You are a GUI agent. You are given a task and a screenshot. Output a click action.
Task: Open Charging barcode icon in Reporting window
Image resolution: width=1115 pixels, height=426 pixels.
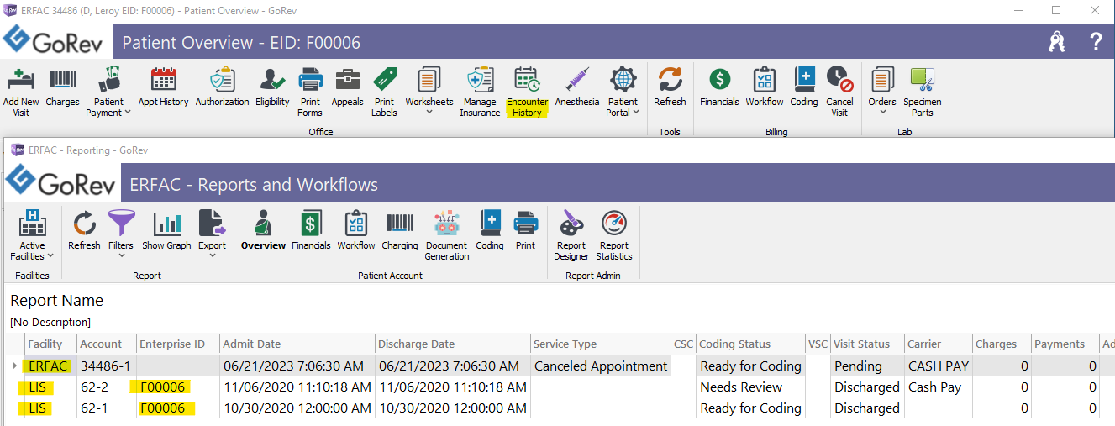[x=399, y=231]
